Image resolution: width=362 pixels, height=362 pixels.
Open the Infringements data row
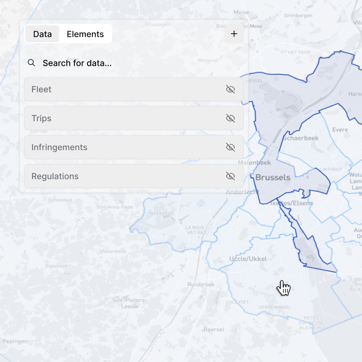coord(134,147)
